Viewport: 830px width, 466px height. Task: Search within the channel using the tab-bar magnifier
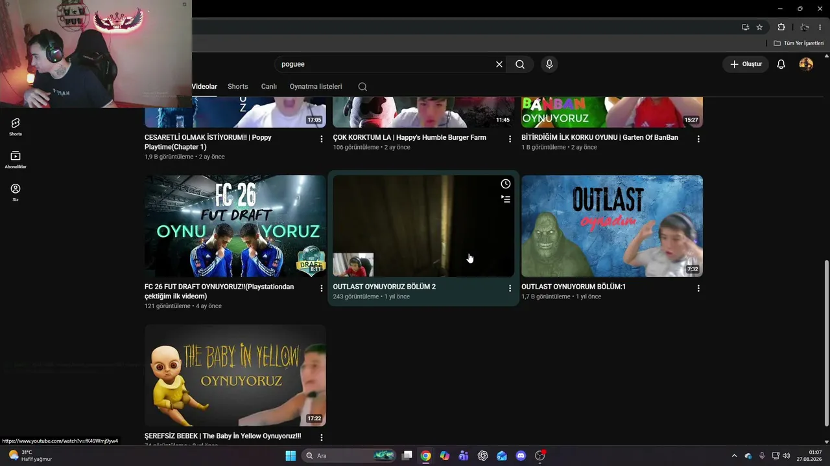pyautogui.click(x=362, y=87)
